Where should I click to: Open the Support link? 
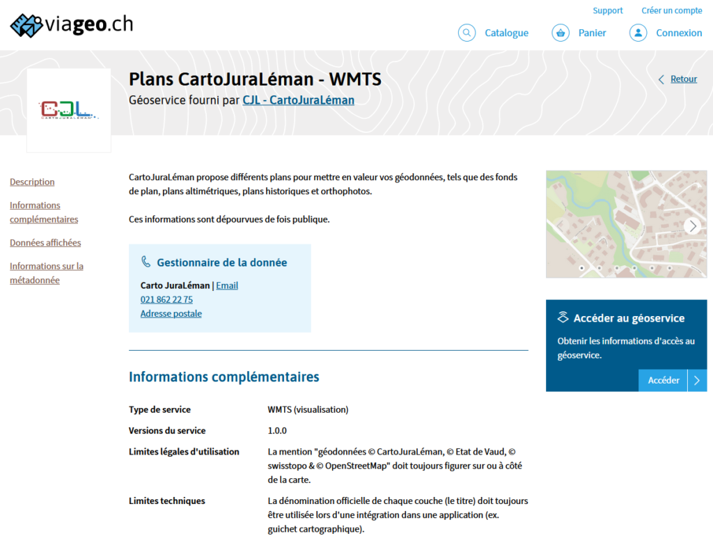tap(607, 10)
